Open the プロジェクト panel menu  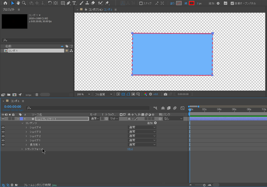coord(19,10)
